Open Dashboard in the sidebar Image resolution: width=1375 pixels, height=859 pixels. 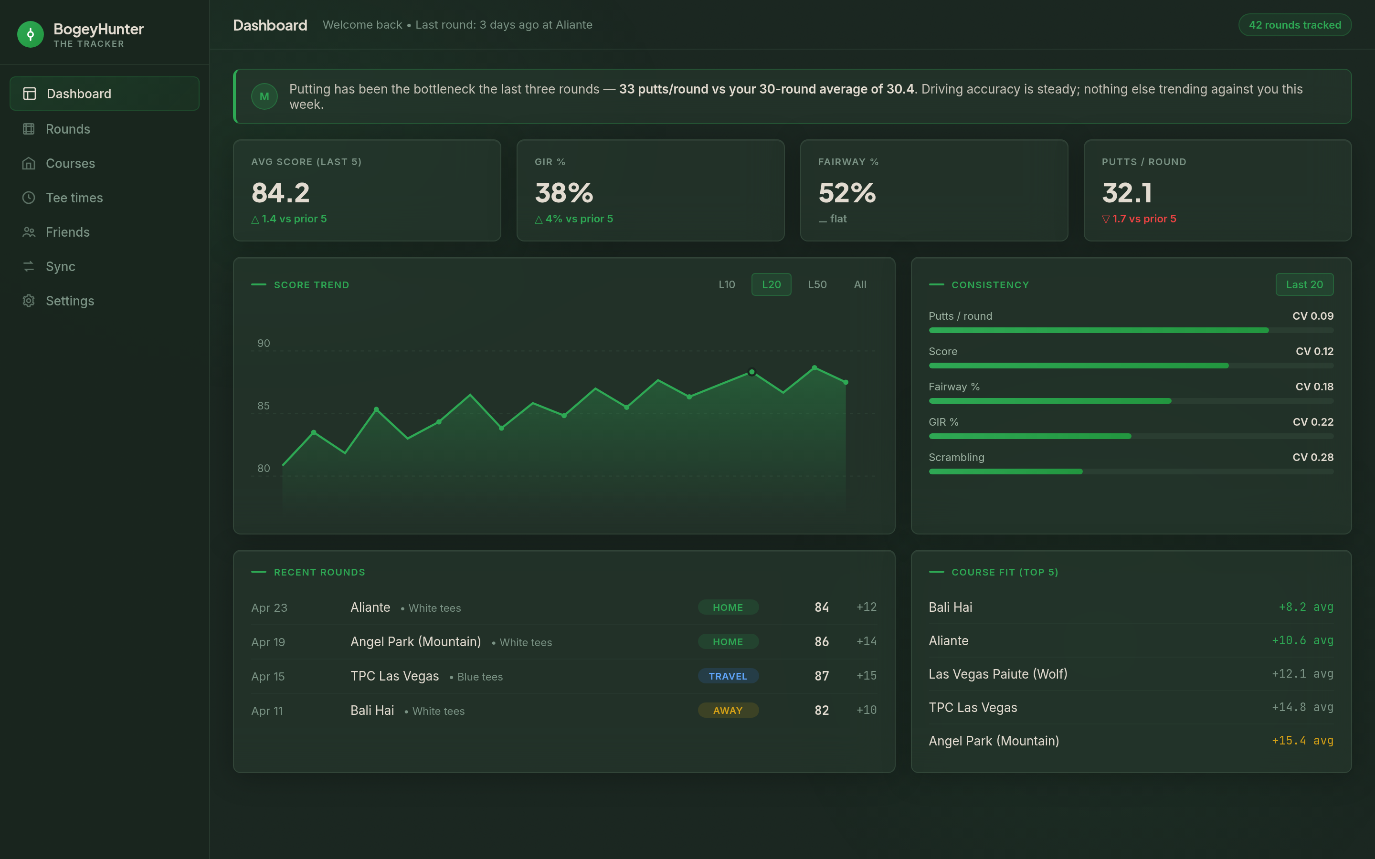[x=105, y=94]
